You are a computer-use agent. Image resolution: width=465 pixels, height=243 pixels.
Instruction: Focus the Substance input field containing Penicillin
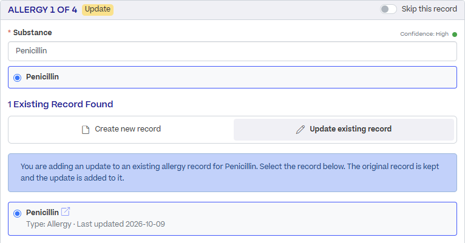232,51
